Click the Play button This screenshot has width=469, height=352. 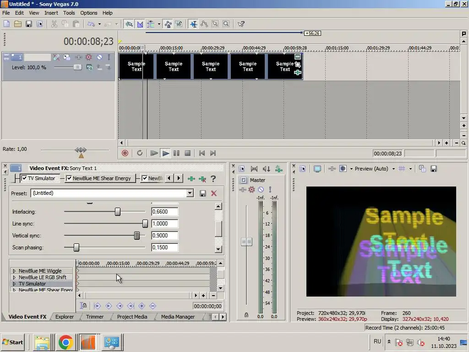click(x=165, y=153)
